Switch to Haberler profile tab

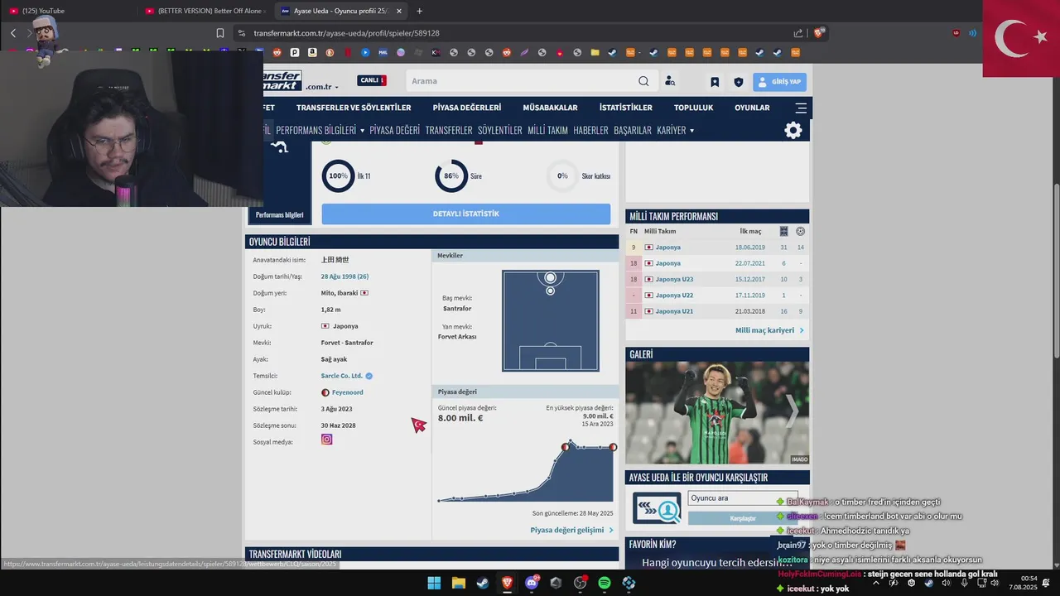[590, 130]
